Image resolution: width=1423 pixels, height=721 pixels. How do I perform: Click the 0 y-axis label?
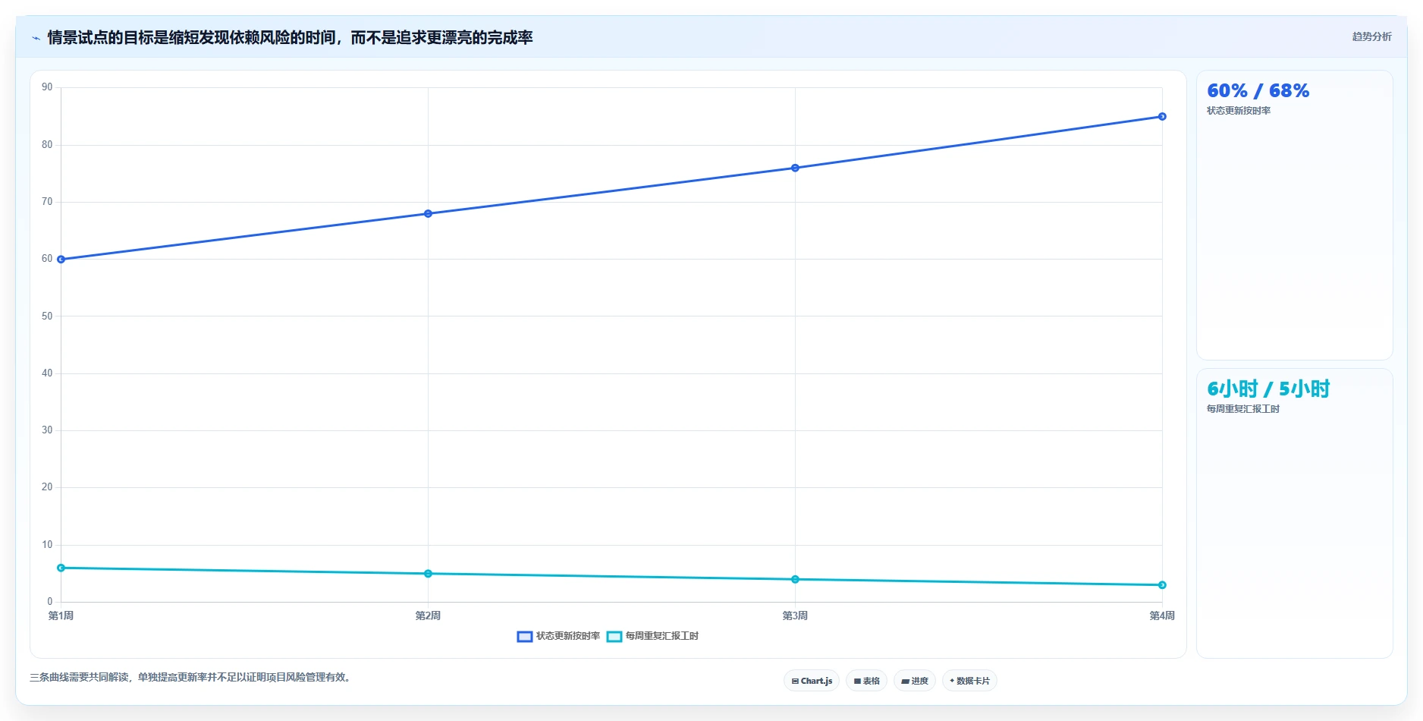50,602
